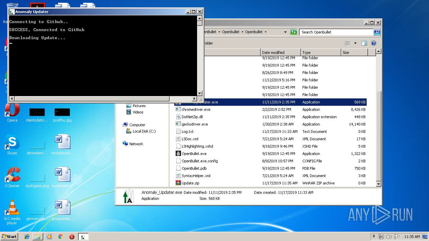Click the LSDoc.xml file icon
This screenshot has width=429, height=241.
[x=178, y=139]
